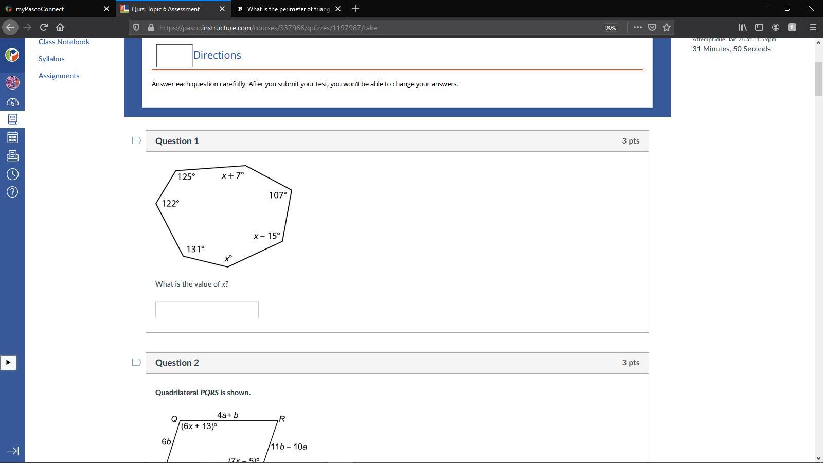Flag Question 2 for review
The height and width of the screenshot is (463, 823).
(136, 363)
